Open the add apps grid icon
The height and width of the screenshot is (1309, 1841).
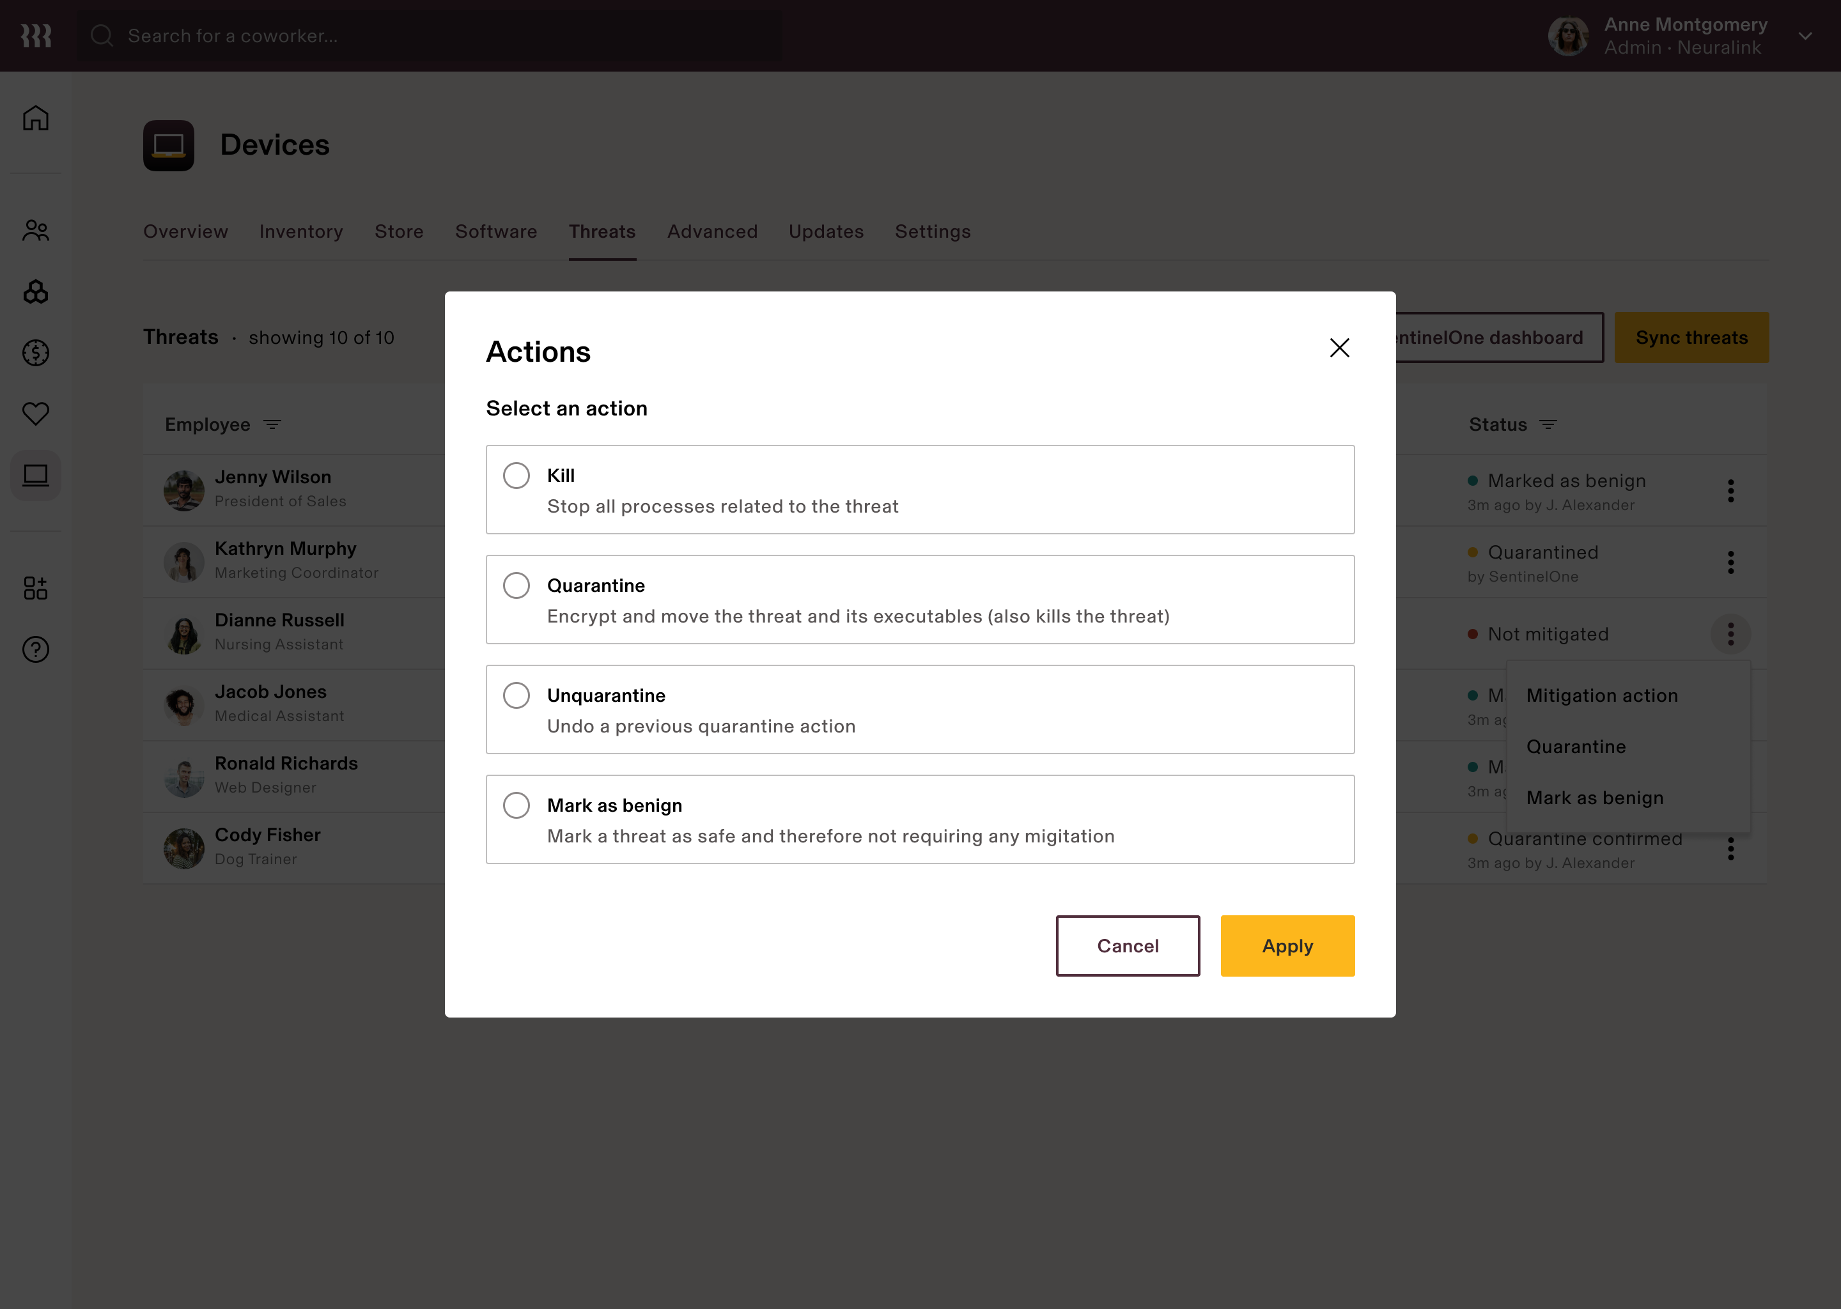pyautogui.click(x=35, y=587)
